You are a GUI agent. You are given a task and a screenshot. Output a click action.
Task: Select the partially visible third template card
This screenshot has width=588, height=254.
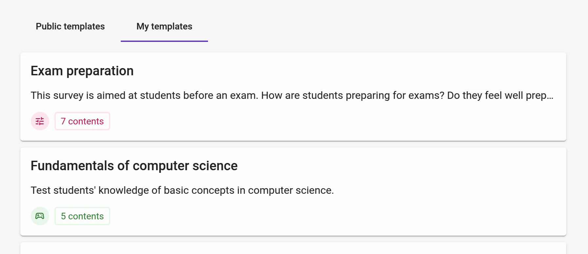tap(293, 248)
